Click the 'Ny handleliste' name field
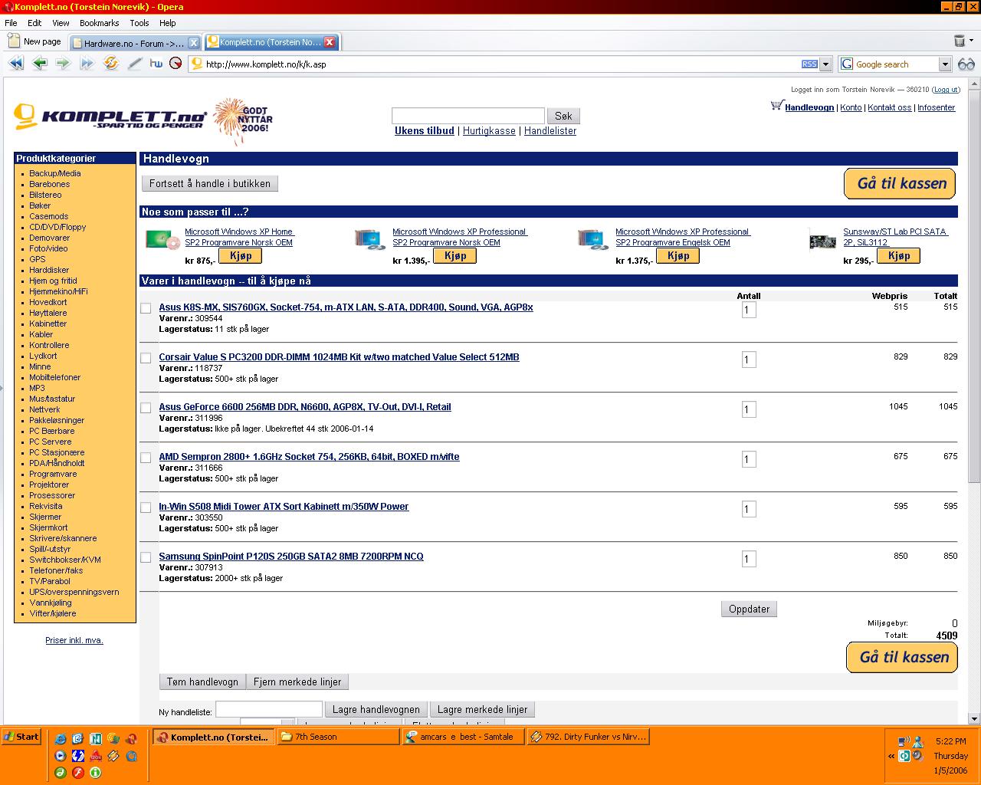981x785 pixels. [269, 709]
